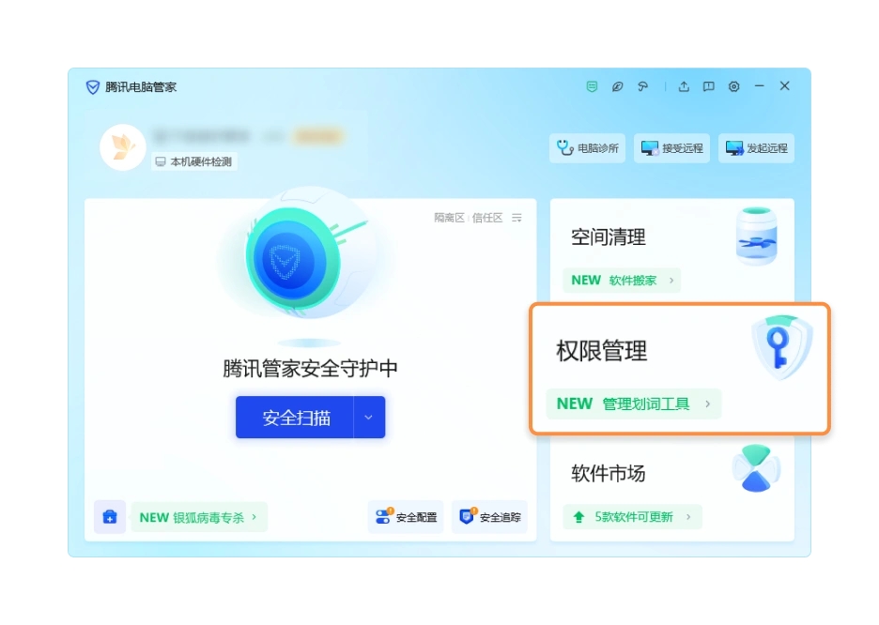Click 腾讯管家安全守护中 status text
This screenshot has height=625, width=879.
click(x=310, y=369)
